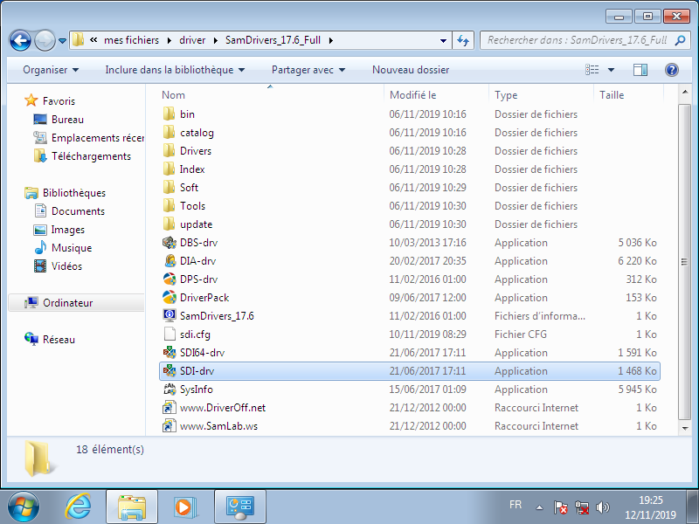Open the Partager avec menu
Viewport: 699px width, 524px height.
[x=308, y=70]
